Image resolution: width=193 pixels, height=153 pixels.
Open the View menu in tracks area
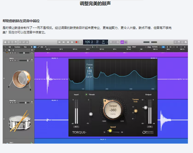point(26,47)
